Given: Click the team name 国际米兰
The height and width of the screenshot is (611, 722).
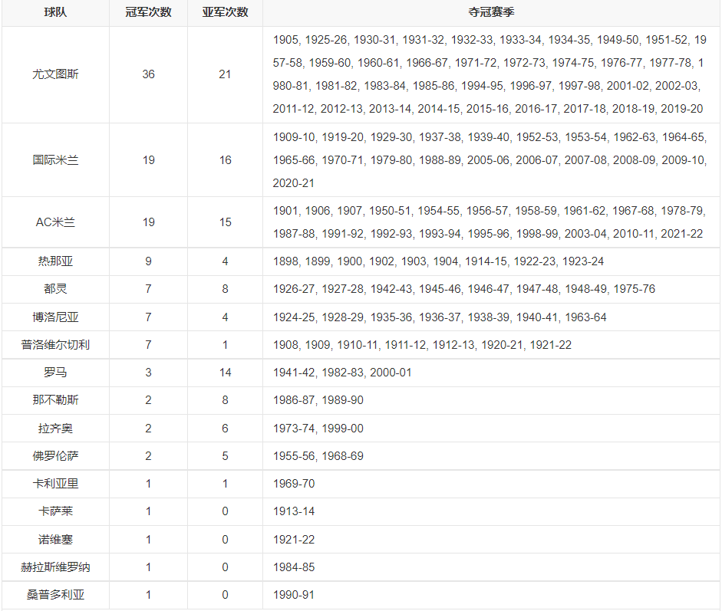Looking at the screenshot, I should point(55,160).
